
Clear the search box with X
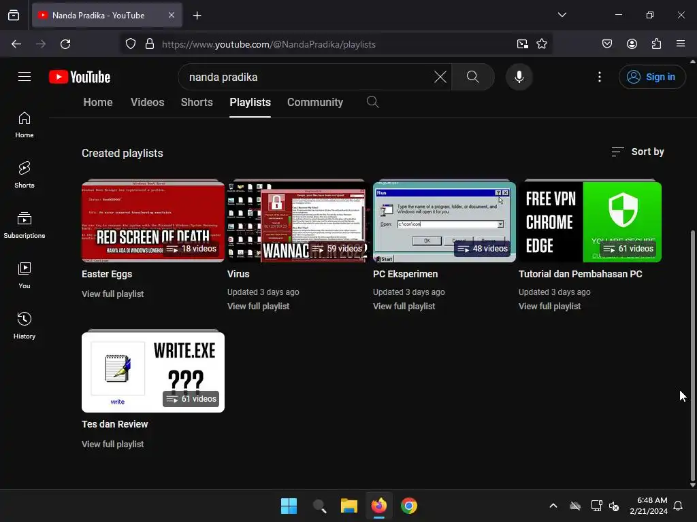440,77
